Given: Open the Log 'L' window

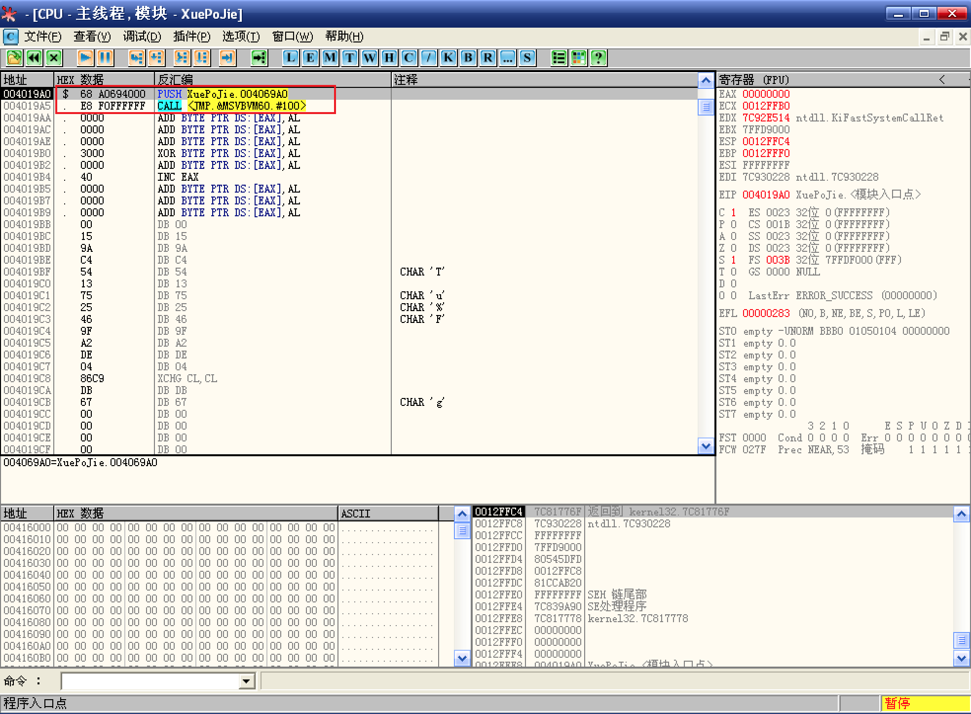Looking at the screenshot, I should point(290,58).
